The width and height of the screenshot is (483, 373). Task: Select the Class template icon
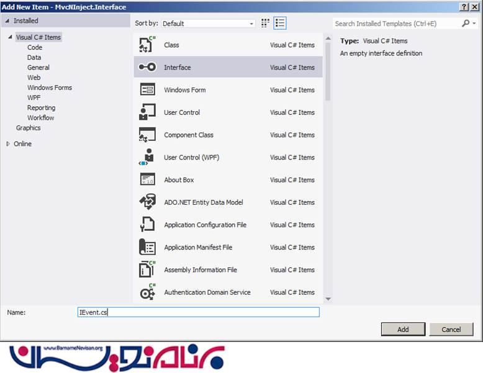147,45
